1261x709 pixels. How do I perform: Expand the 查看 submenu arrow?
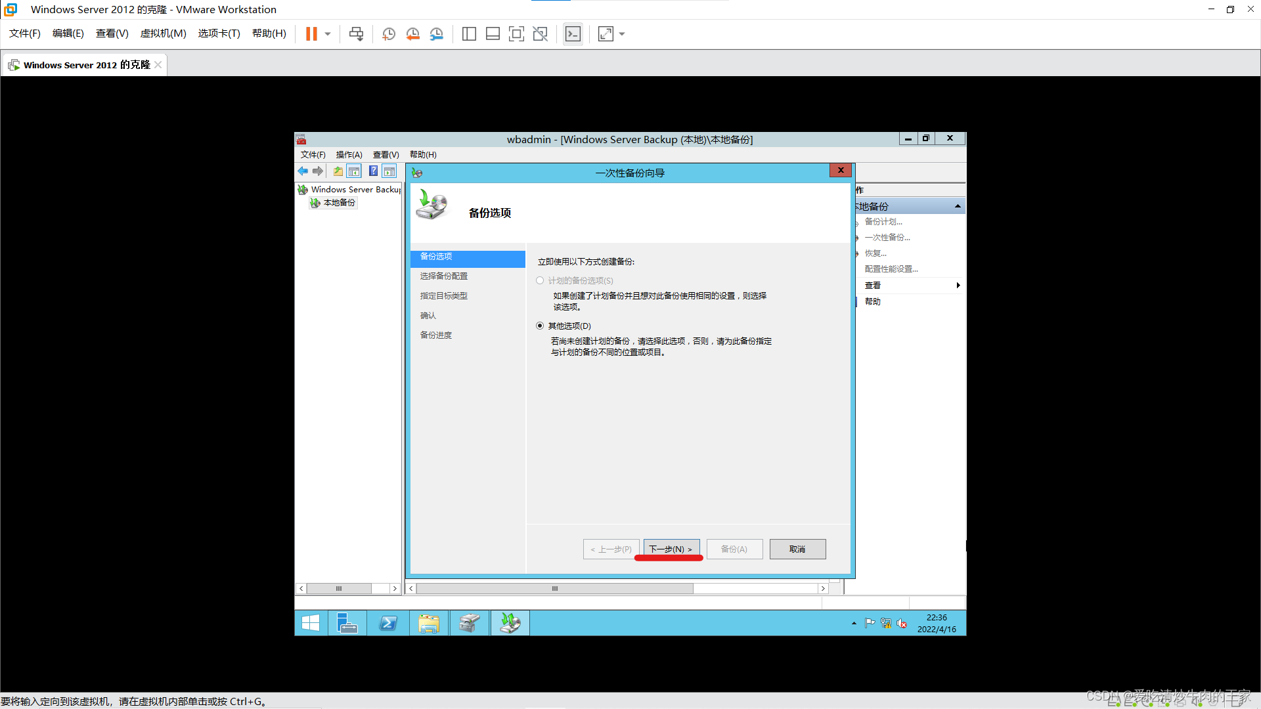(958, 285)
